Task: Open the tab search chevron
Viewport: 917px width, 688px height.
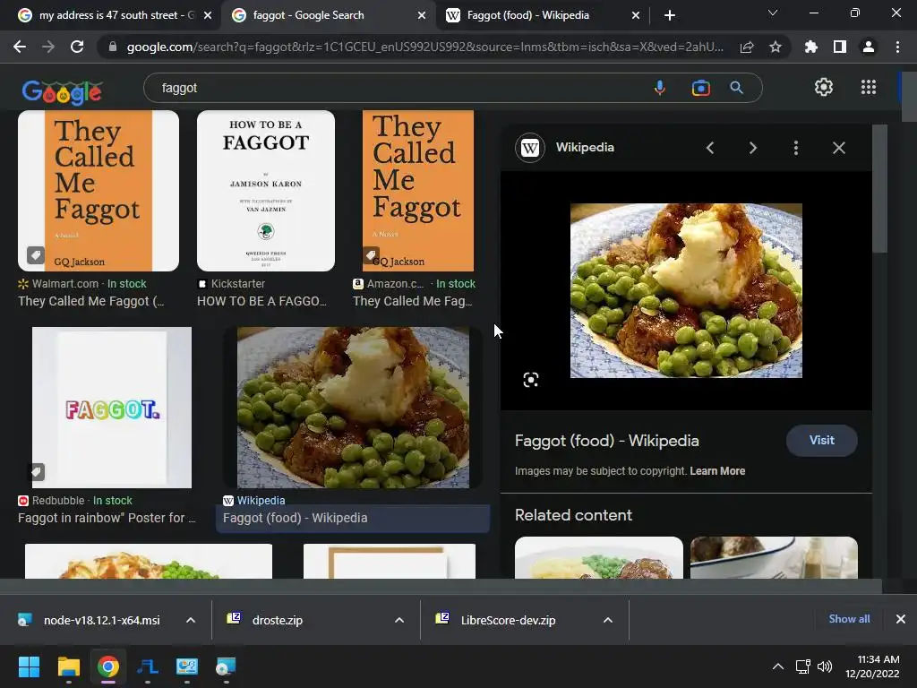Action: coord(773,13)
